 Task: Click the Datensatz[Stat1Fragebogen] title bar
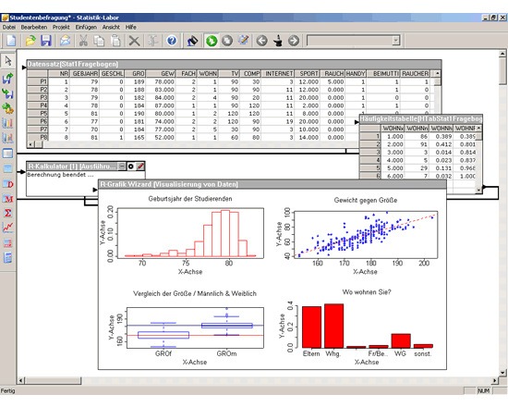click(x=234, y=64)
